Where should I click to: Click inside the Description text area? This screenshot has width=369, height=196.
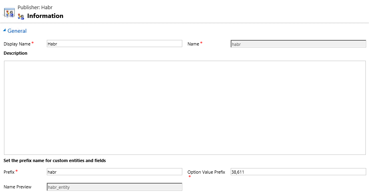point(185,108)
